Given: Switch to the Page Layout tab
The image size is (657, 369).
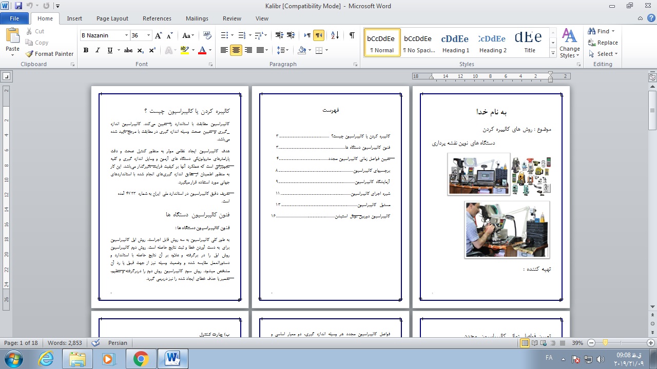Looking at the screenshot, I should coord(112,18).
